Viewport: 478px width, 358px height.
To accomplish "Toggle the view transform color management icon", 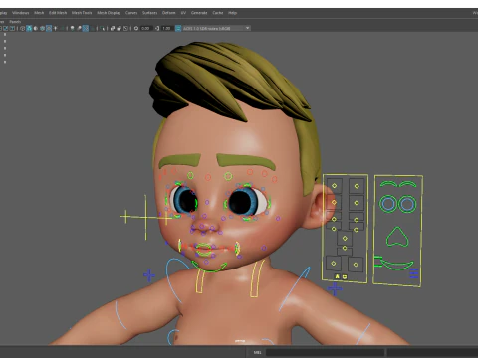I will coord(178,28).
